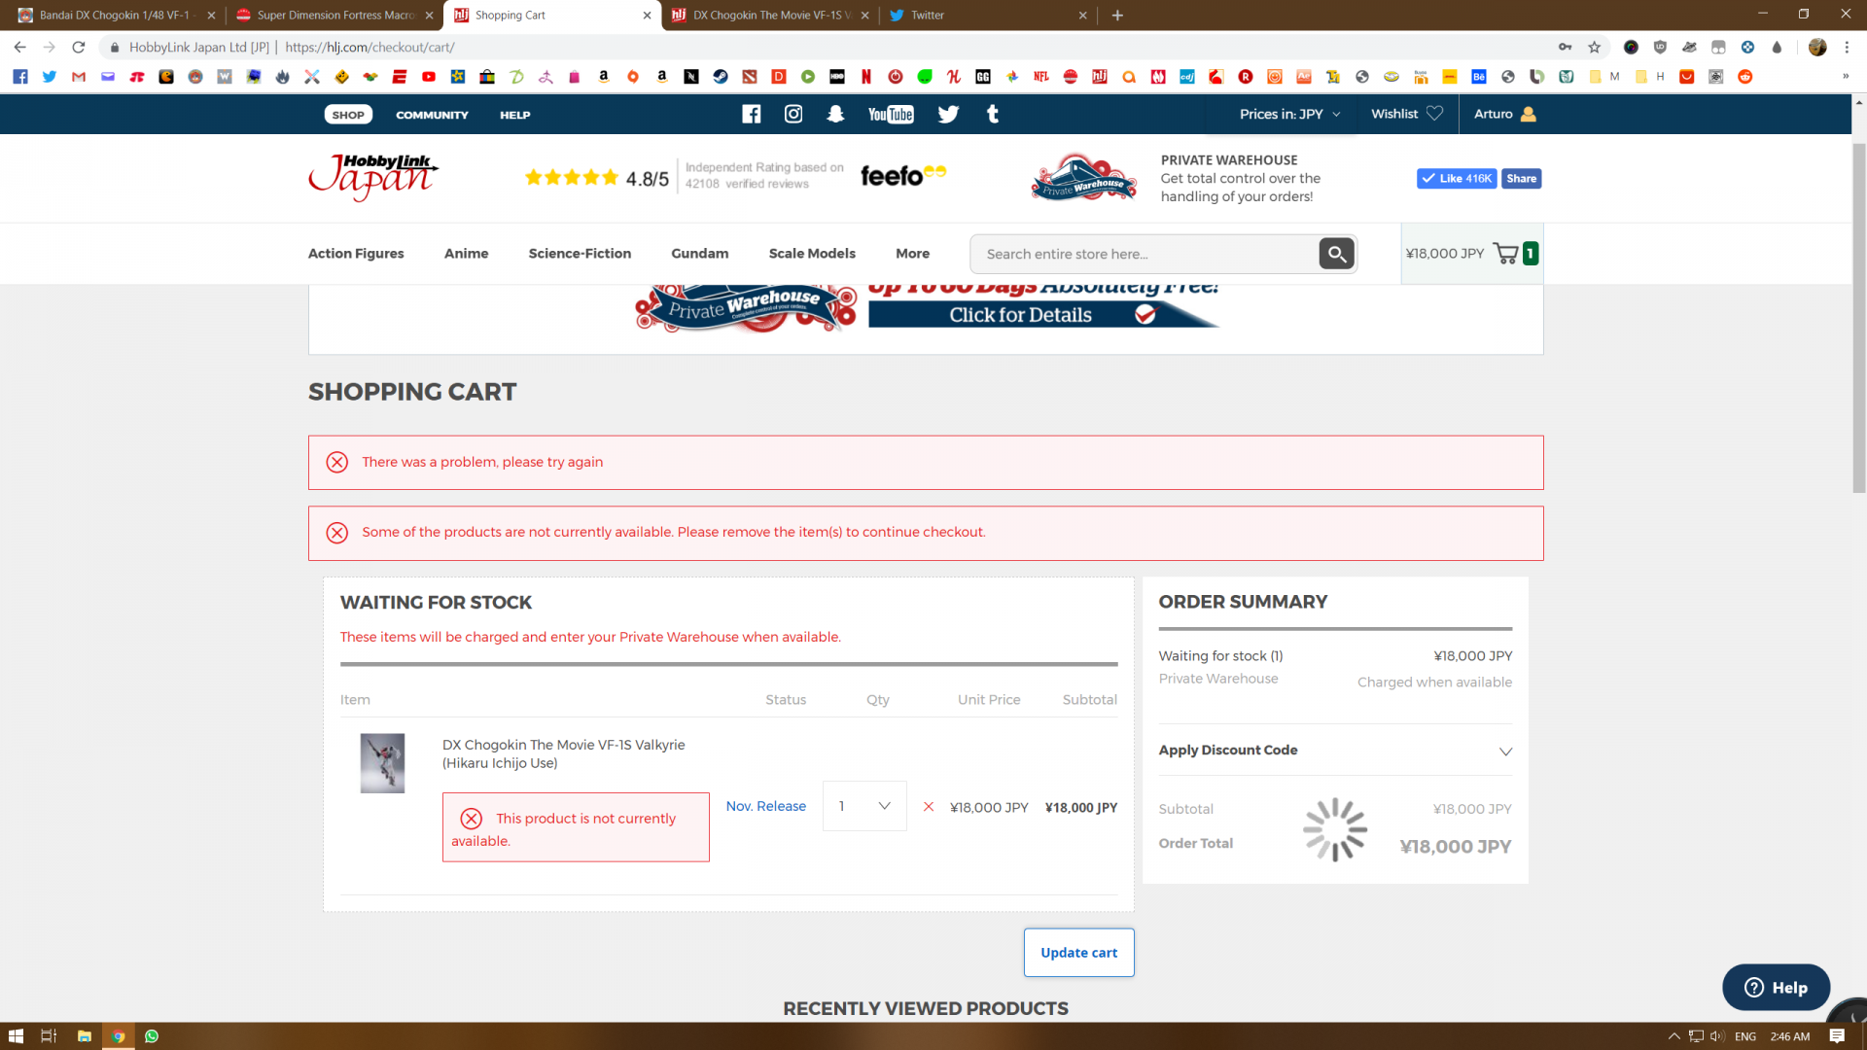Expand the Apply Discount Code section
The width and height of the screenshot is (1867, 1050).
click(x=1335, y=750)
